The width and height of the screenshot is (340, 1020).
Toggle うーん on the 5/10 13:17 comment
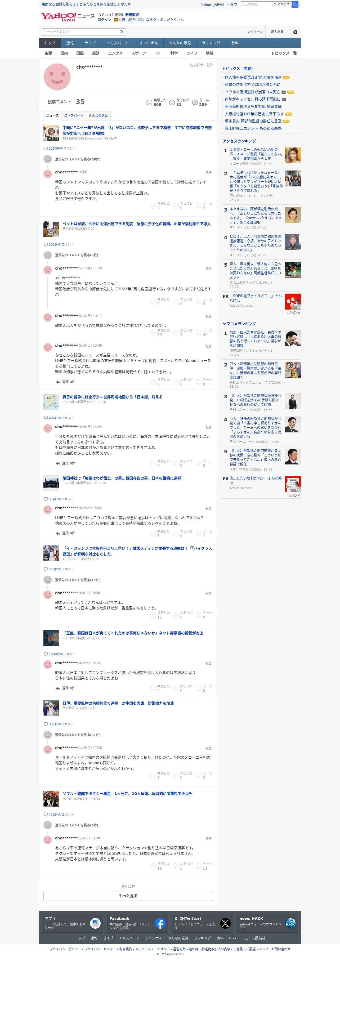tap(204, 332)
